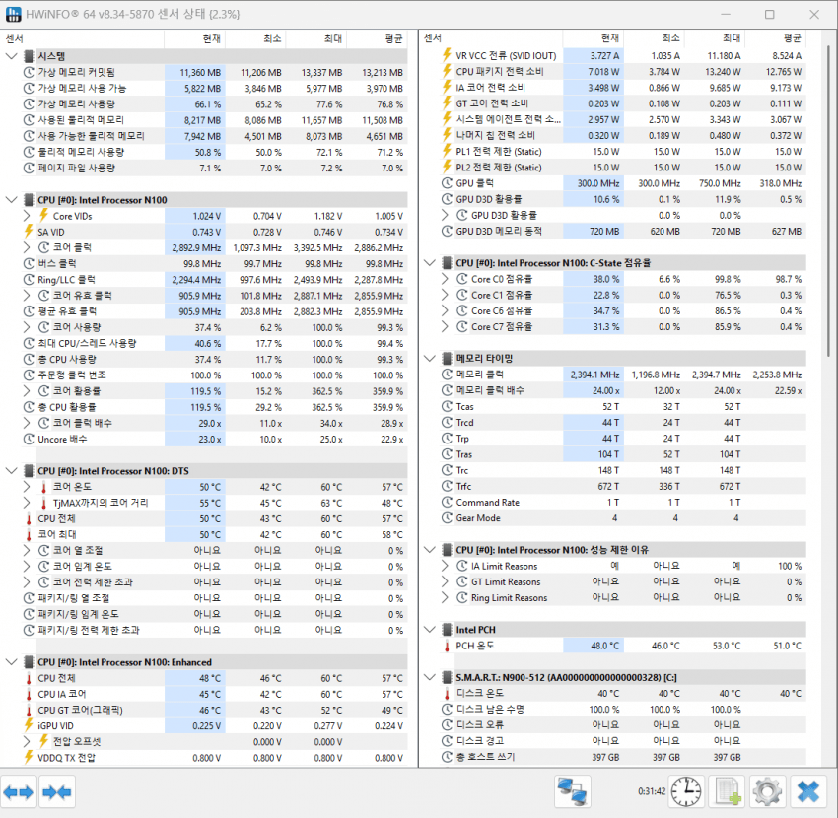
Task: Open sensor settings gear icon
Action: point(766,790)
